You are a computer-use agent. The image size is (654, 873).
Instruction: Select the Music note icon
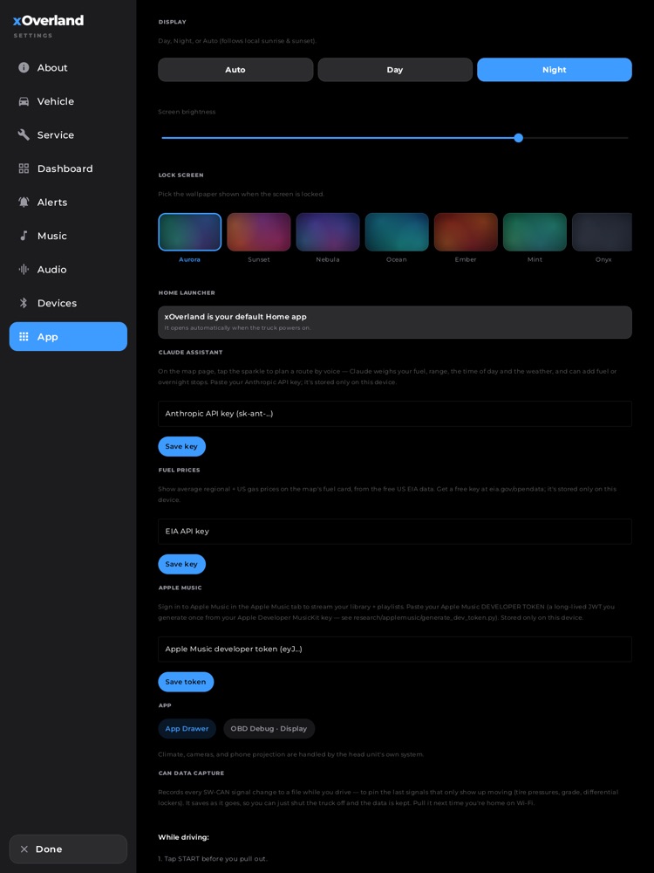point(24,236)
